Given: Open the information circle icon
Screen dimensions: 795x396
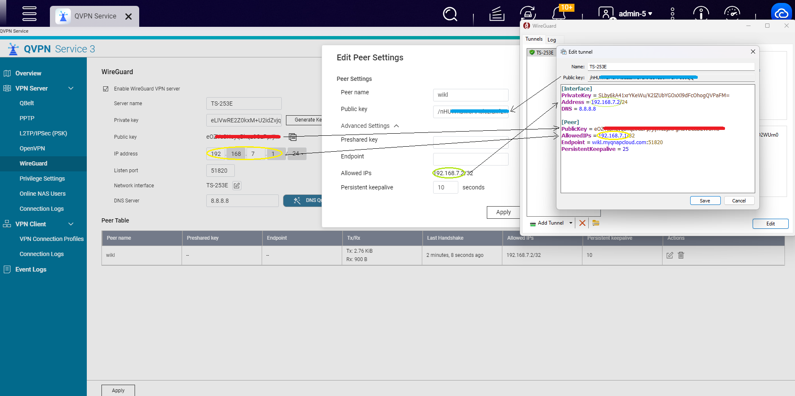Looking at the screenshot, I should point(701,13).
